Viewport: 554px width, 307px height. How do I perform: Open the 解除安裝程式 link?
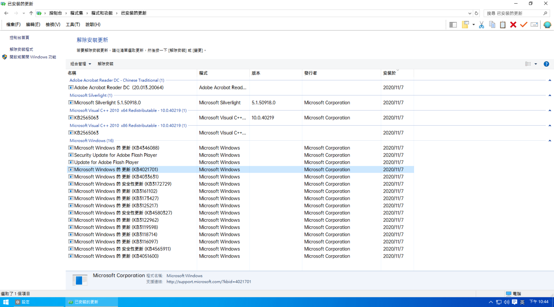tap(21, 49)
